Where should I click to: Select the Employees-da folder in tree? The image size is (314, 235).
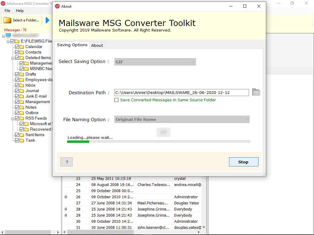point(39,80)
